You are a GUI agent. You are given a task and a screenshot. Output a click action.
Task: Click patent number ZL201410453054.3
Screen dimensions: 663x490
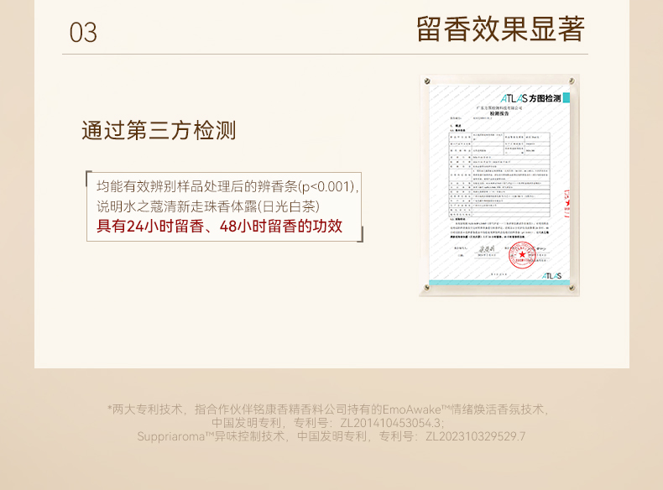(392, 423)
